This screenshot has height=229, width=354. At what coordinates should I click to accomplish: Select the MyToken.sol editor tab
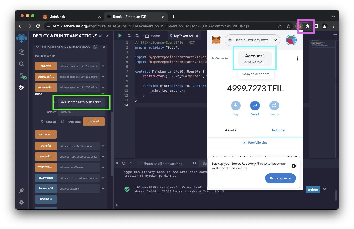(184, 36)
